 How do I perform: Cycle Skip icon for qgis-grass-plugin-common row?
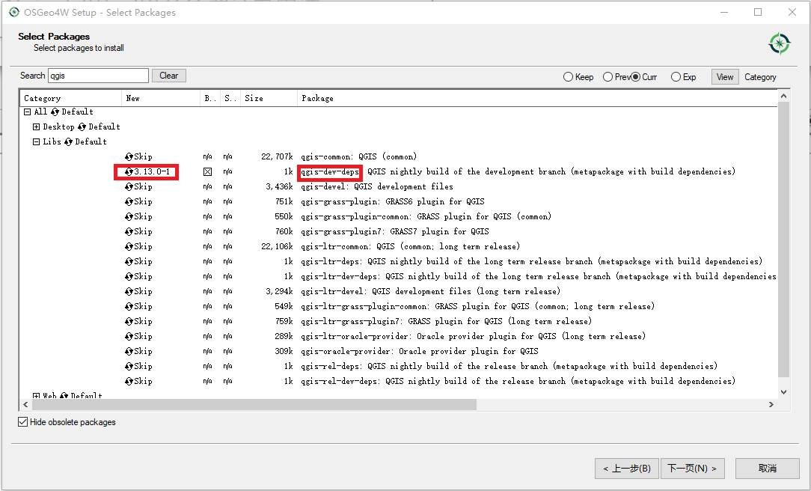[129, 217]
